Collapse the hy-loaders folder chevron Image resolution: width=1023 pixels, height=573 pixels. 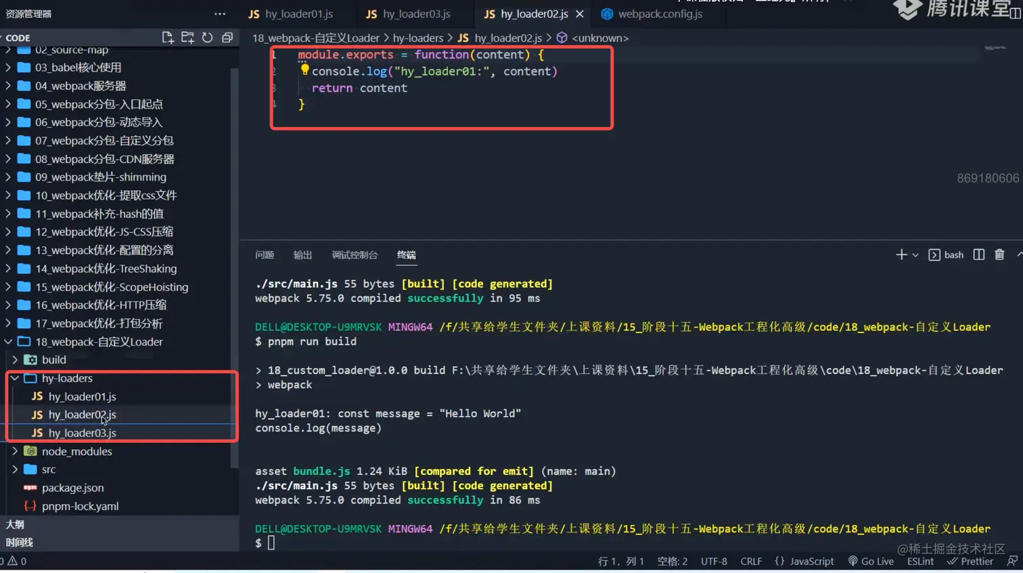click(x=15, y=378)
